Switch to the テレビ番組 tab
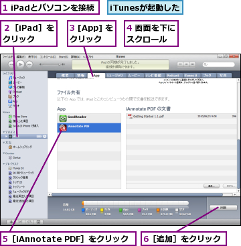This screenshot has width=241, height=246. [154, 76]
